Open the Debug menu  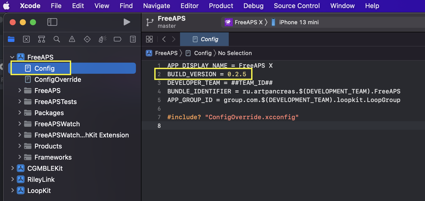point(253,6)
